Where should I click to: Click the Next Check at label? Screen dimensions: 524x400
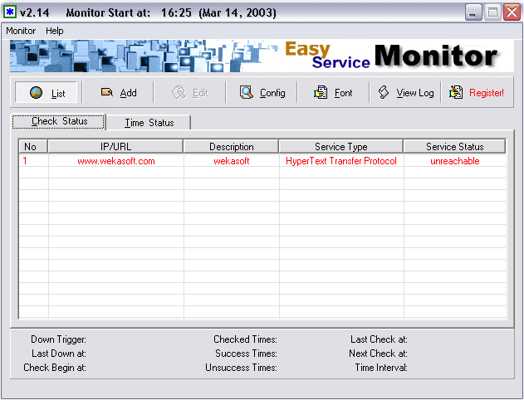click(379, 354)
